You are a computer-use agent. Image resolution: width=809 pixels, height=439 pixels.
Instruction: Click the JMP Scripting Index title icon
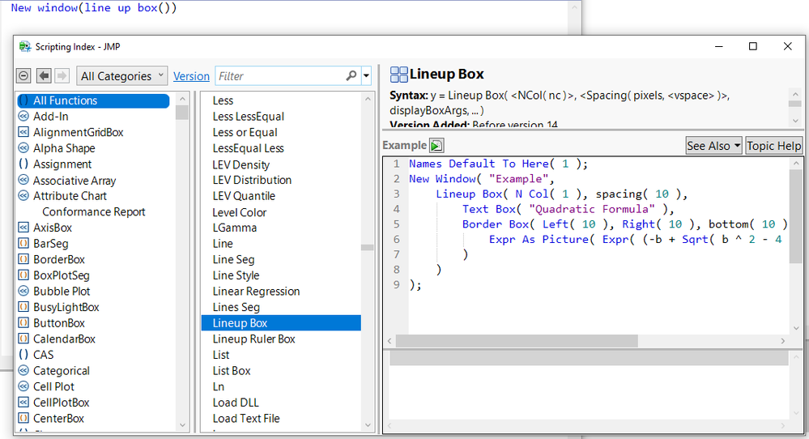click(x=25, y=47)
